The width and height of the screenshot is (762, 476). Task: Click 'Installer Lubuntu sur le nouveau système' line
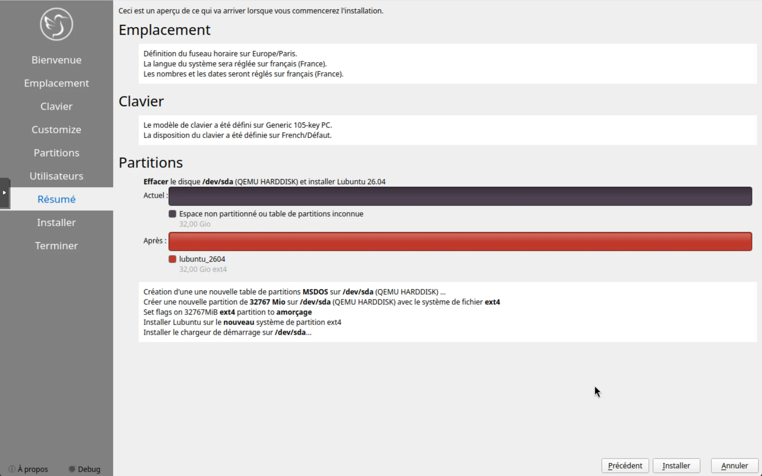click(x=242, y=322)
